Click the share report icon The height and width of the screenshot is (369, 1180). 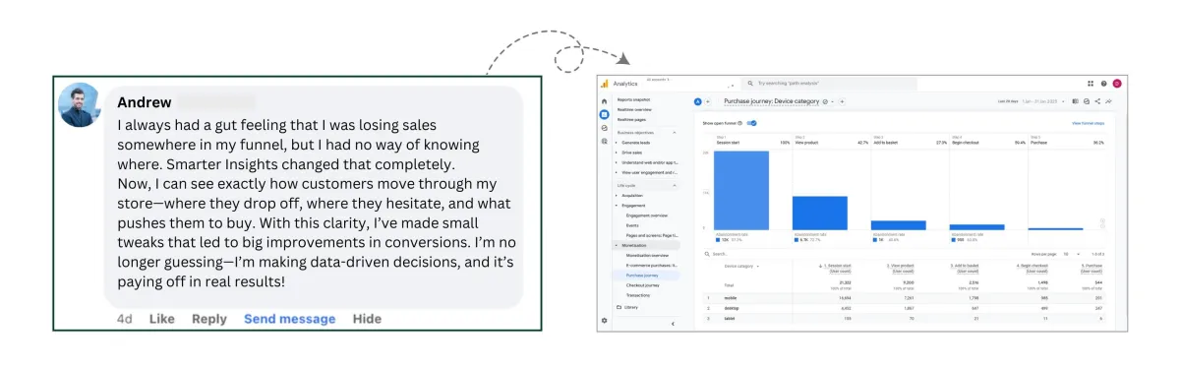click(x=1097, y=101)
